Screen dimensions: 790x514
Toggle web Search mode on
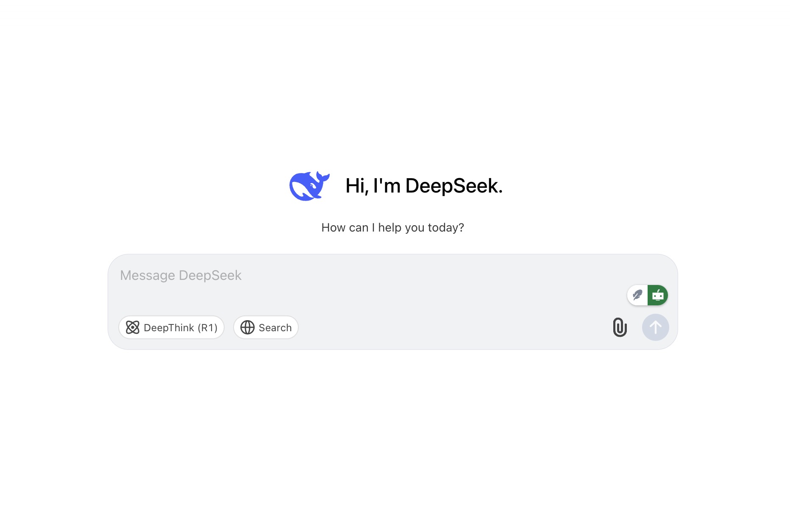point(266,327)
